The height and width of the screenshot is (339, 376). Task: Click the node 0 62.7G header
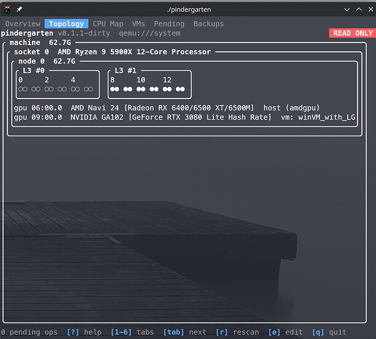[x=47, y=61]
